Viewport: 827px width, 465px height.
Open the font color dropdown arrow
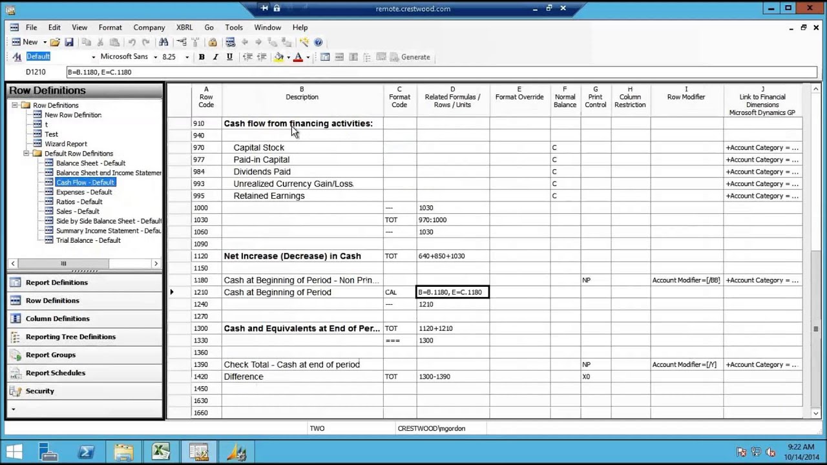point(308,57)
